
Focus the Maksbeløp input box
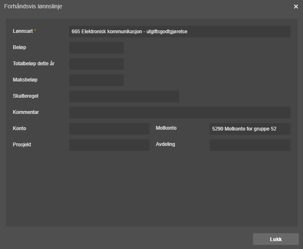pos(96,80)
